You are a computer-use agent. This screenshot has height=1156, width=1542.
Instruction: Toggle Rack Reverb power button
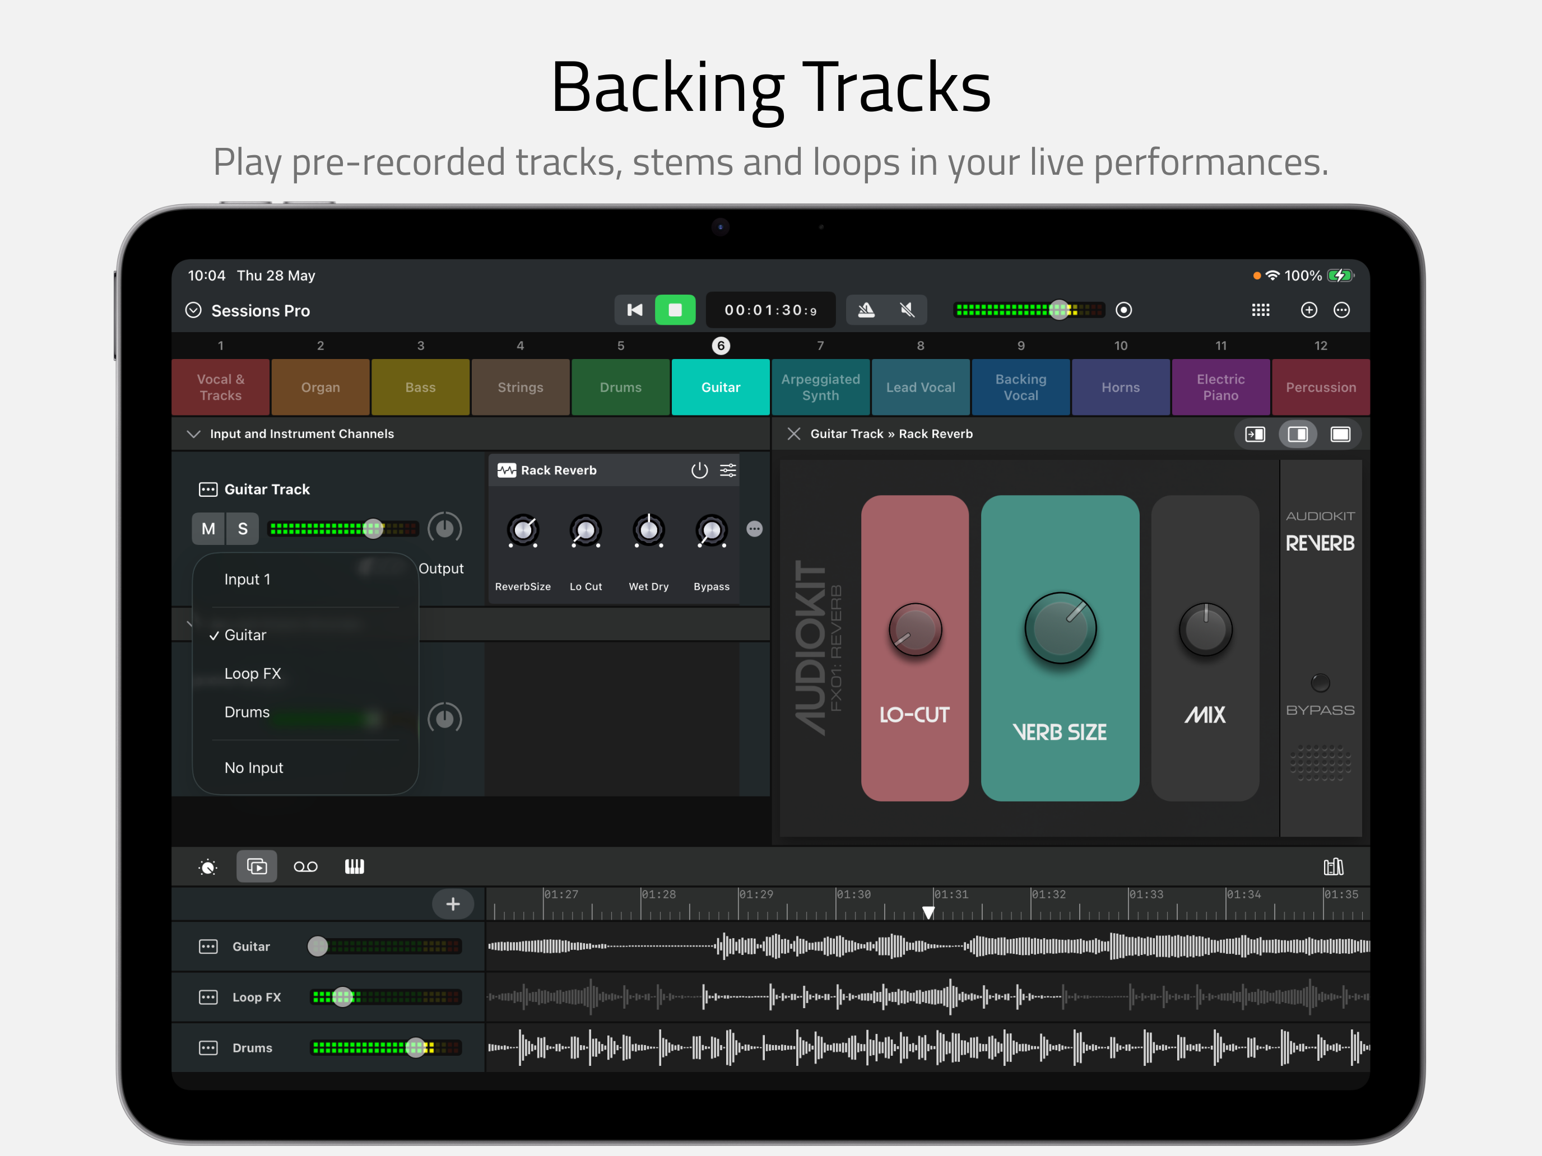pyautogui.click(x=699, y=471)
